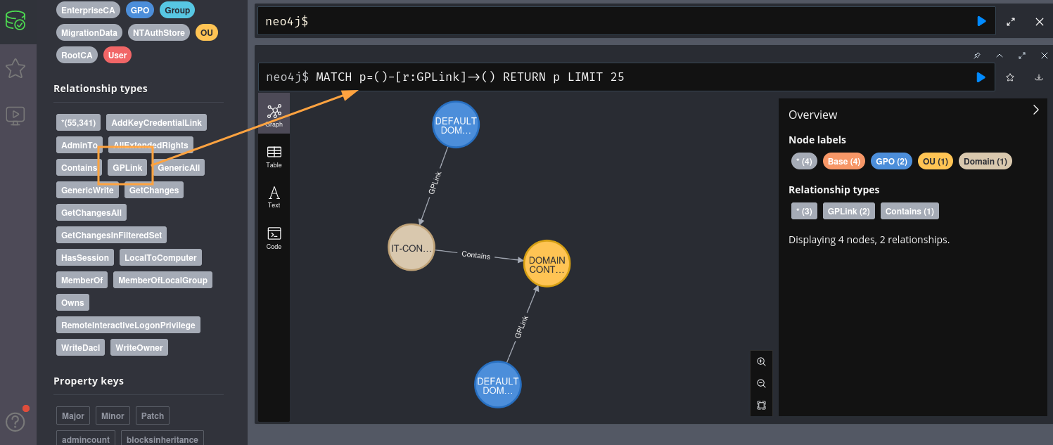This screenshot has width=1053, height=445.
Task: Expand the result frame to fullscreen
Action: click(1022, 56)
